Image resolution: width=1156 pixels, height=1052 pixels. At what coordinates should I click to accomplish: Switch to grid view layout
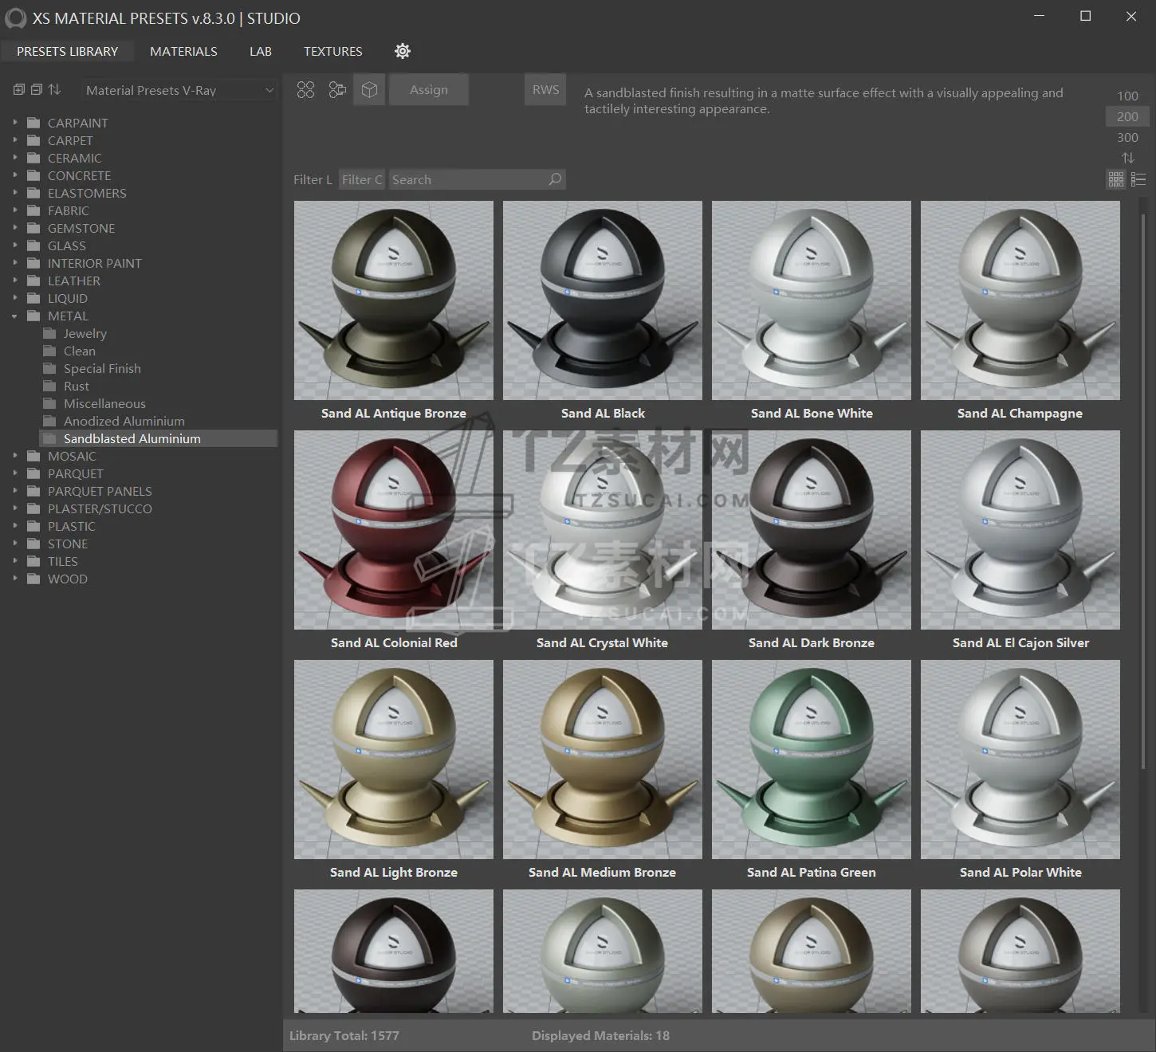(1116, 180)
